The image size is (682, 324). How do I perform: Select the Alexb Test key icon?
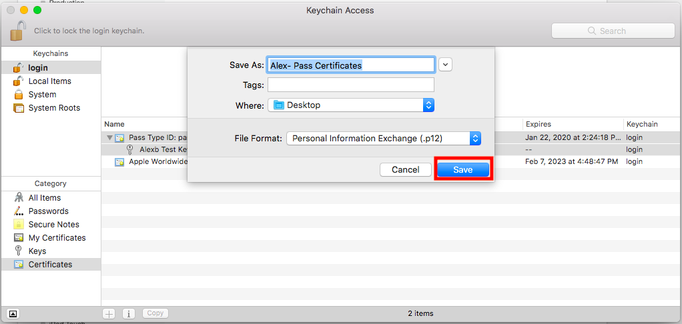pos(129,149)
